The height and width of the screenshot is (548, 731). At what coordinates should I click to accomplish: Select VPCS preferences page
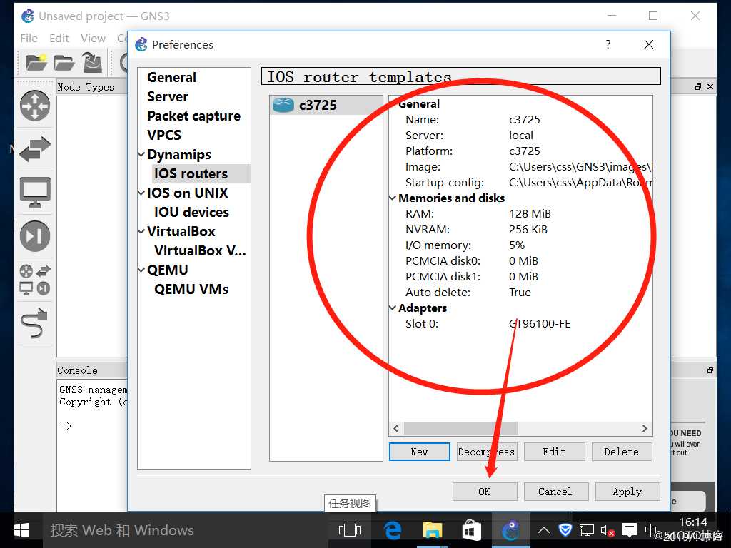click(x=164, y=135)
